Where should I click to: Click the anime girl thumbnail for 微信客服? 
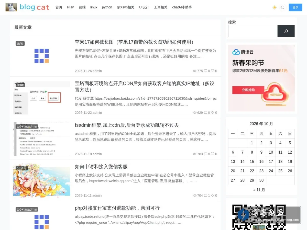[41, 180]
